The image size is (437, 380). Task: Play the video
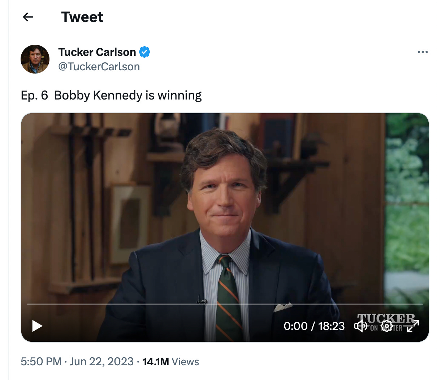click(37, 326)
